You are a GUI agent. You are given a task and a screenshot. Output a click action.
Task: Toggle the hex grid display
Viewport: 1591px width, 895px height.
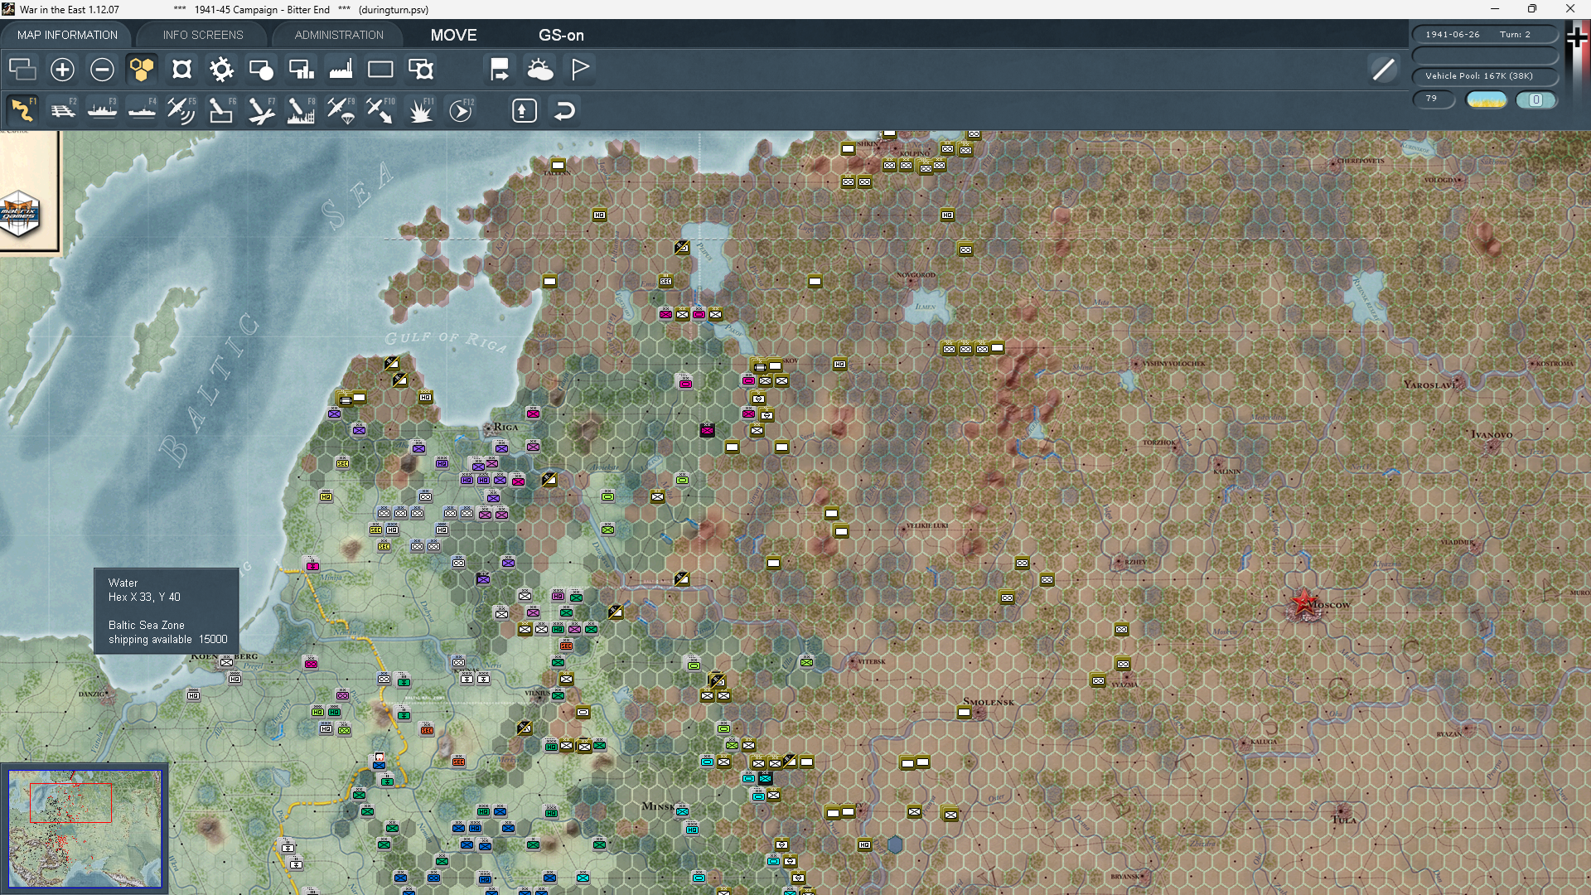click(142, 70)
